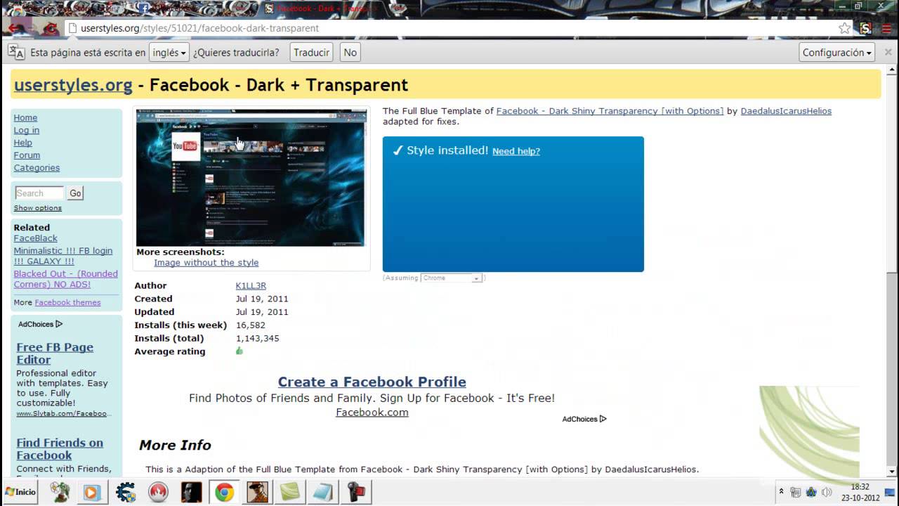Go to Home in sidebar
The image size is (899, 506).
(x=25, y=117)
